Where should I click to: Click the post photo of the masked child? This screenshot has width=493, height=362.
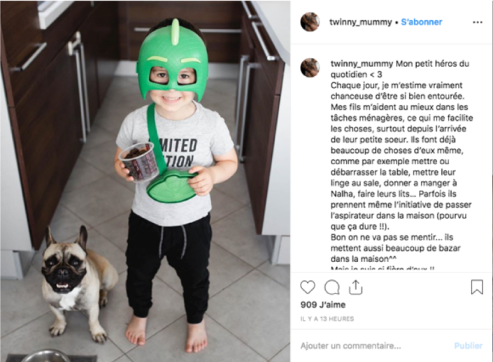pos(145,181)
